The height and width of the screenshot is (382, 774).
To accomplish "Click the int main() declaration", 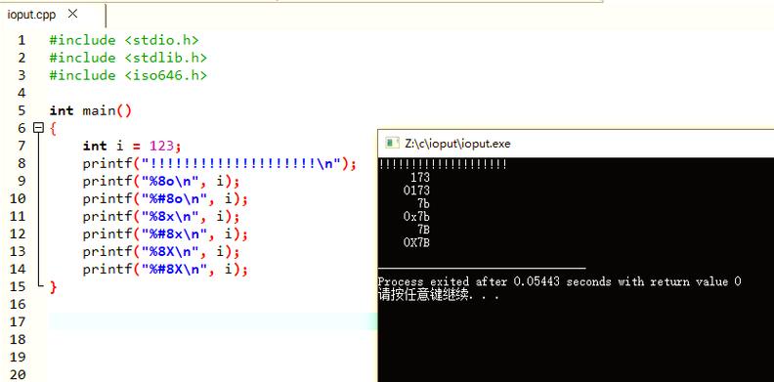I will click(91, 110).
